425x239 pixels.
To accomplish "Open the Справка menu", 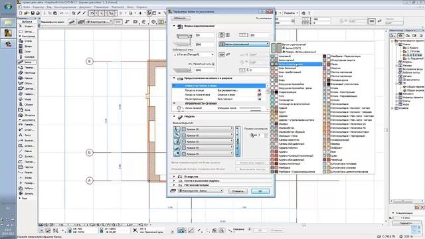I will (x=141, y=7).
